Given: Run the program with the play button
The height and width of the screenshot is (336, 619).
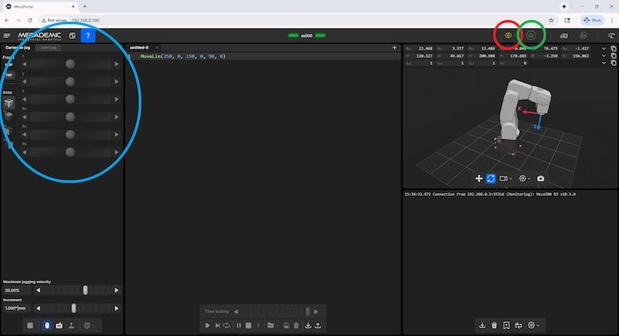Looking at the screenshot, I should click(207, 325).
